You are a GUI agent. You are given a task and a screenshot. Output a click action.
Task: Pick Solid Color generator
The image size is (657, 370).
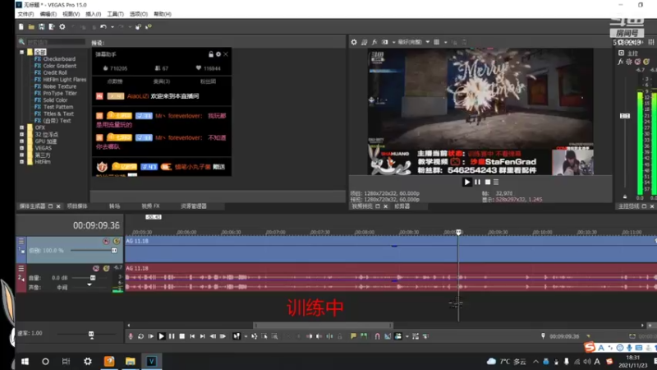55,99
